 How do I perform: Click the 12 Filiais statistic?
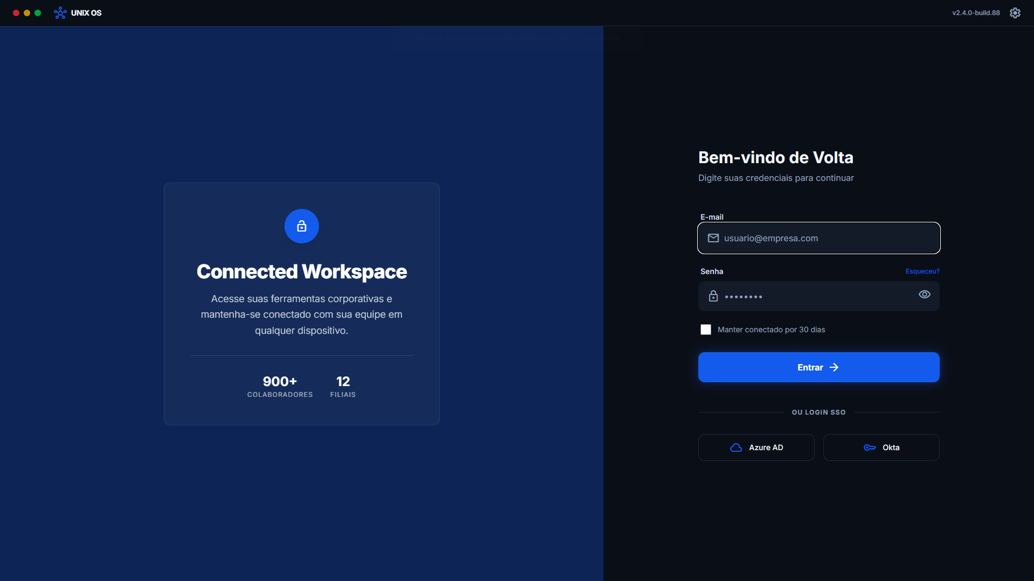pos(343,387)
